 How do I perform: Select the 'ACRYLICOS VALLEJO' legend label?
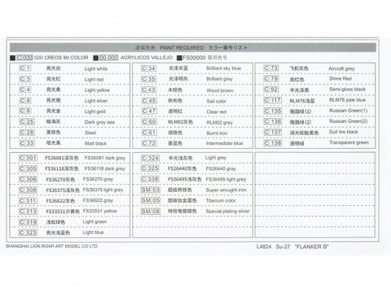tap(147, 58)
